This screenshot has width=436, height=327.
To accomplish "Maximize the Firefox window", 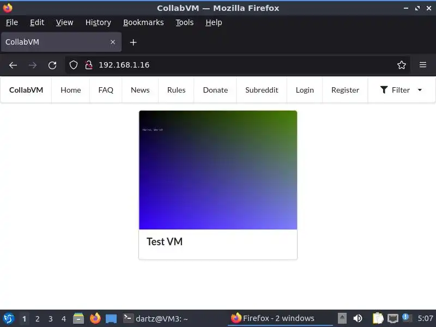I will coord(417,8).
